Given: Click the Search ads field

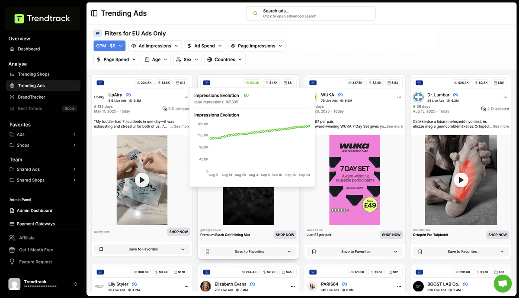Looking at the screenshot, I should pos(311,13).
